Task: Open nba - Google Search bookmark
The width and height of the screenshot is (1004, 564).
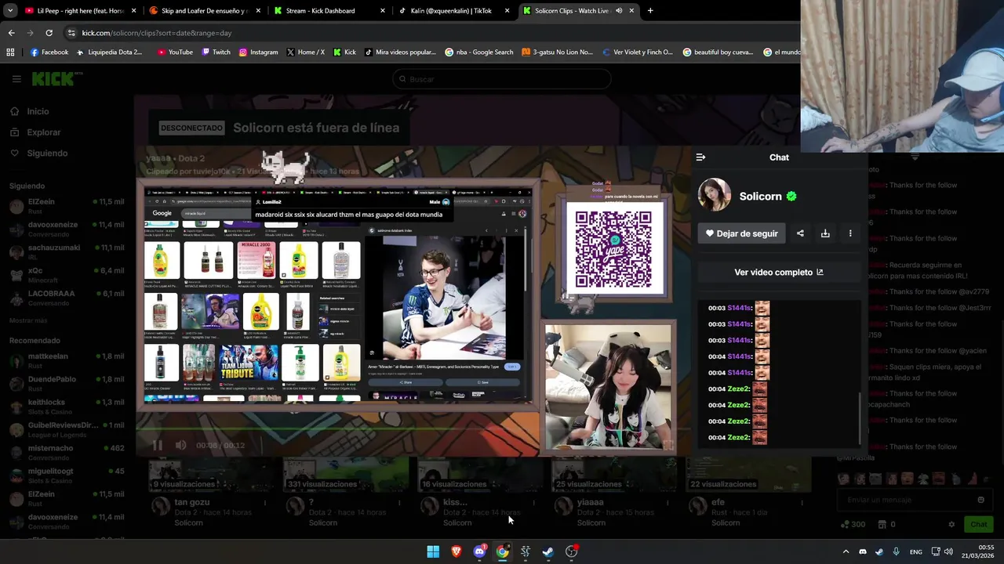Action: point(478,52)
